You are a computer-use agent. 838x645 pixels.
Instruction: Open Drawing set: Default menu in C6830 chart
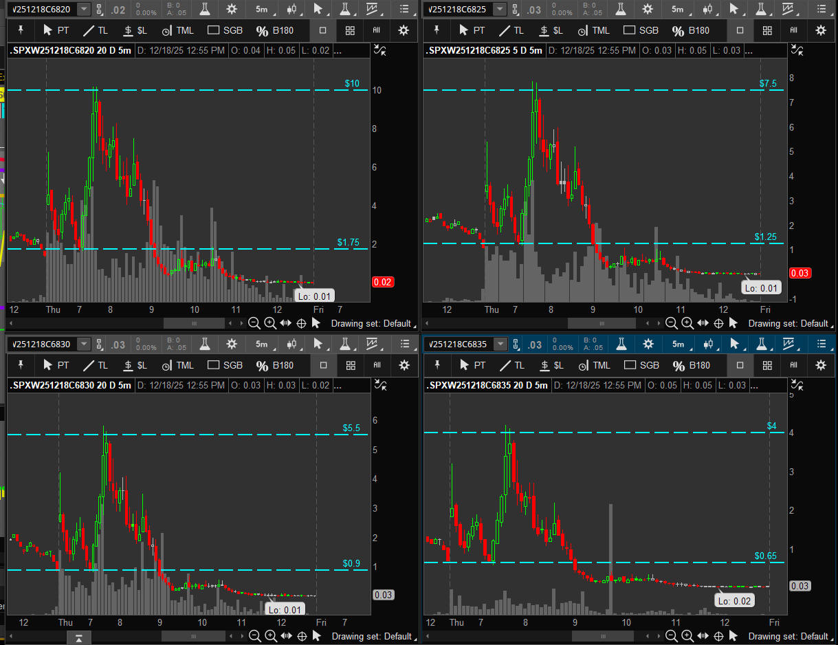pos(371,636)
